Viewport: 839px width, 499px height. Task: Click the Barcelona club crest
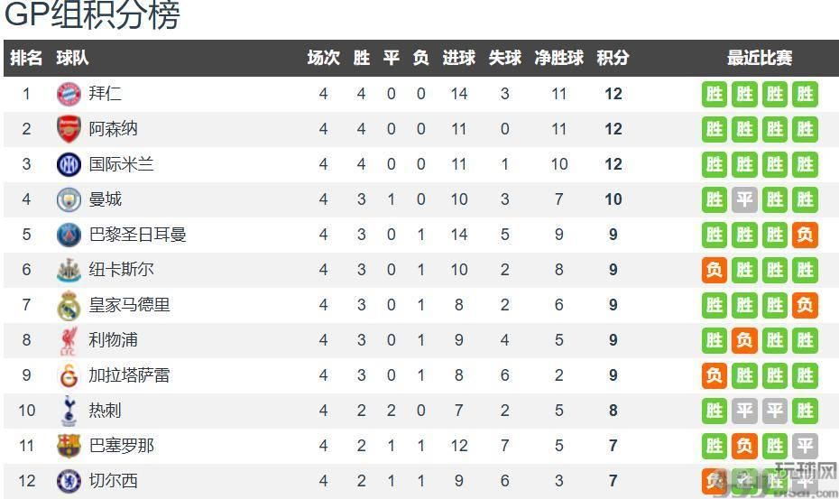69,446
